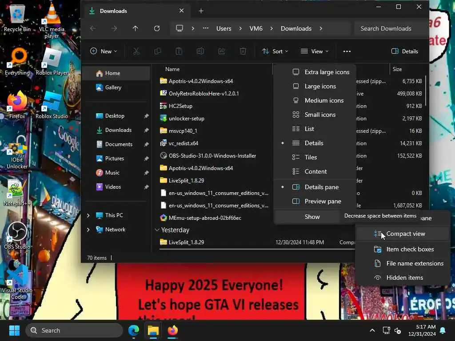The height and width of the screenshot is (341, 455).
Task: Open Documents in navigation pane
Action: pyautogui.click(x=117, y=144)
